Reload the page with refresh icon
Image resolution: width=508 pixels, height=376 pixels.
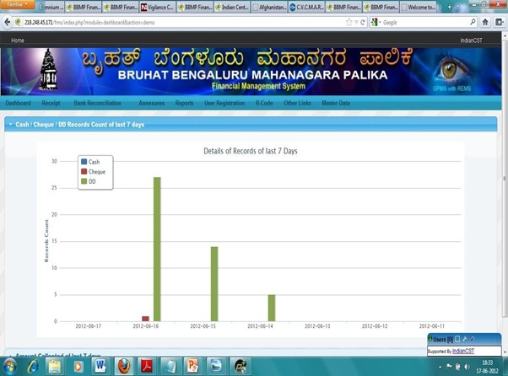(363, 23)
